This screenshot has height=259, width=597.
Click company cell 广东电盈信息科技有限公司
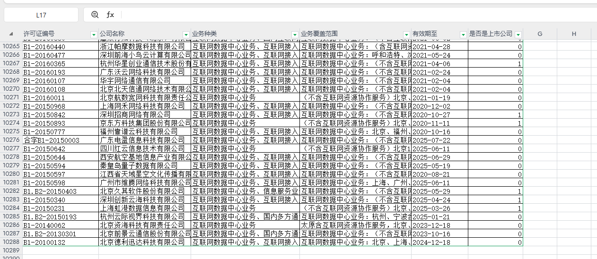click(145, 140)
